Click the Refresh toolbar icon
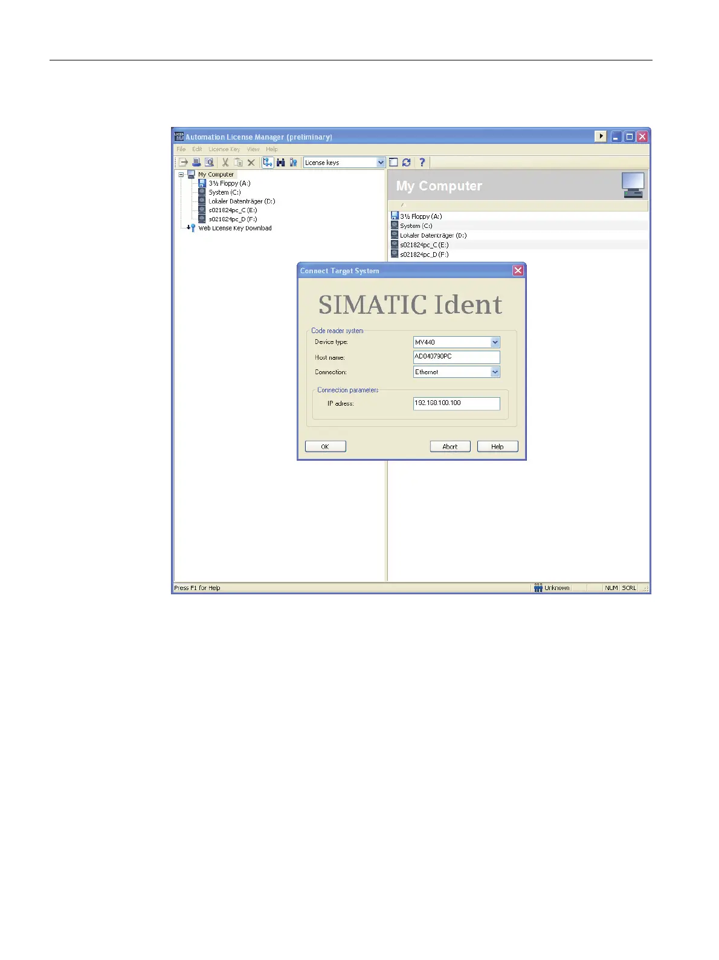 407,163
